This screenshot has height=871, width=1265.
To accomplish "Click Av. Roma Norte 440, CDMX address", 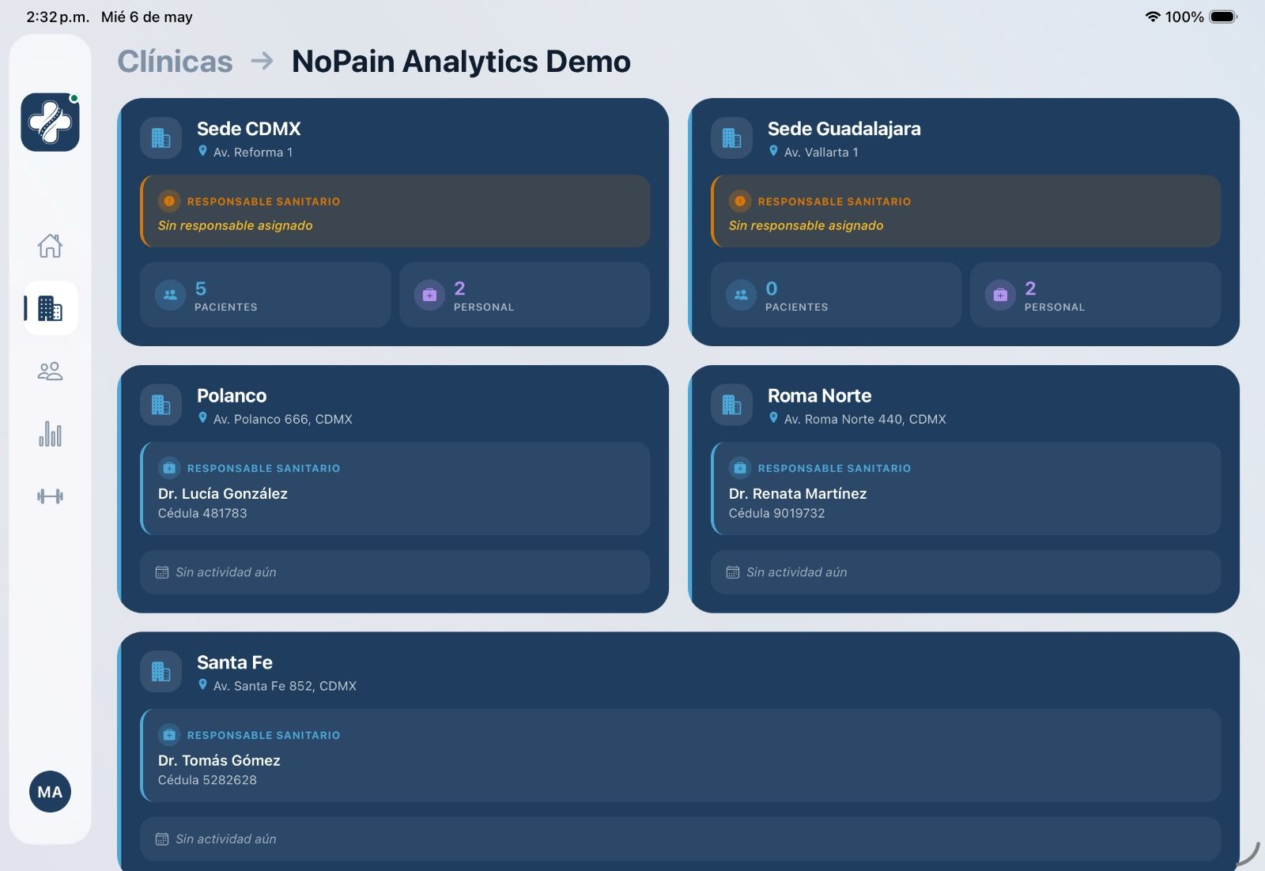I will tap(865, 419).
